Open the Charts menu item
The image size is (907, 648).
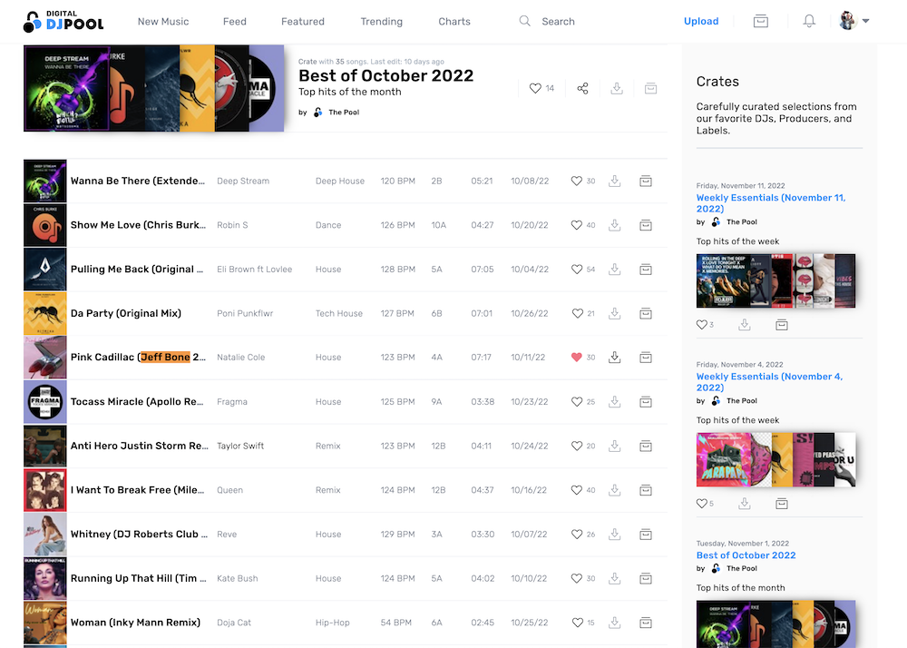tap(454, 22)
